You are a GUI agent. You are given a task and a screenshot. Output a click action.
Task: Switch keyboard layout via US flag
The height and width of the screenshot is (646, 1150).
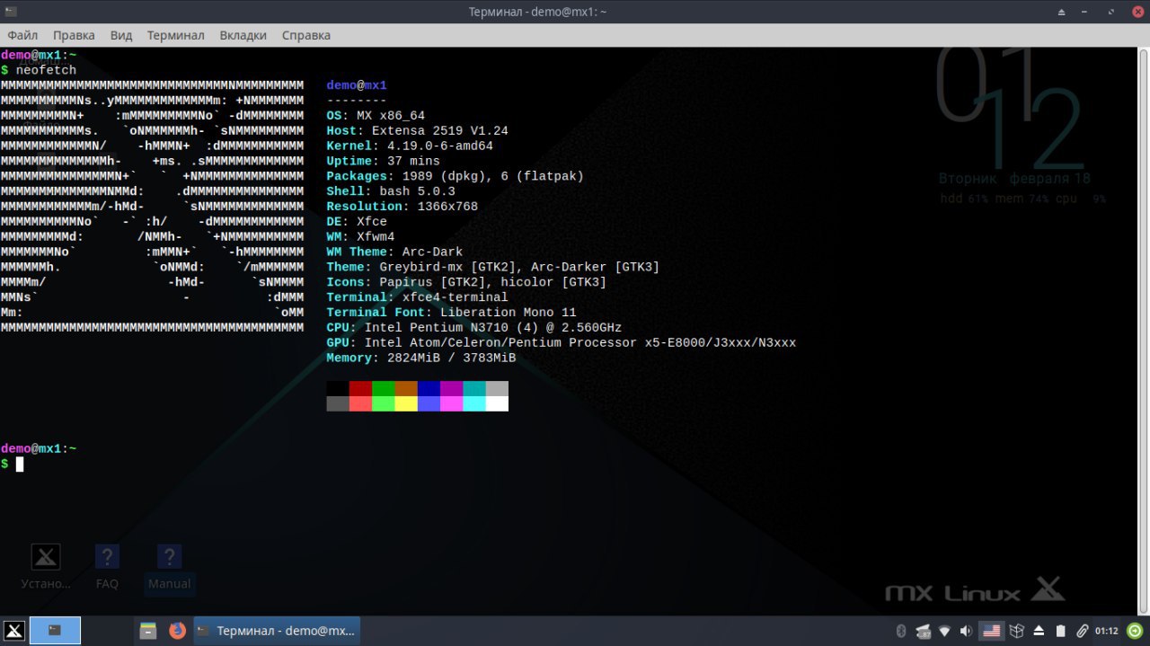[991, 631]
